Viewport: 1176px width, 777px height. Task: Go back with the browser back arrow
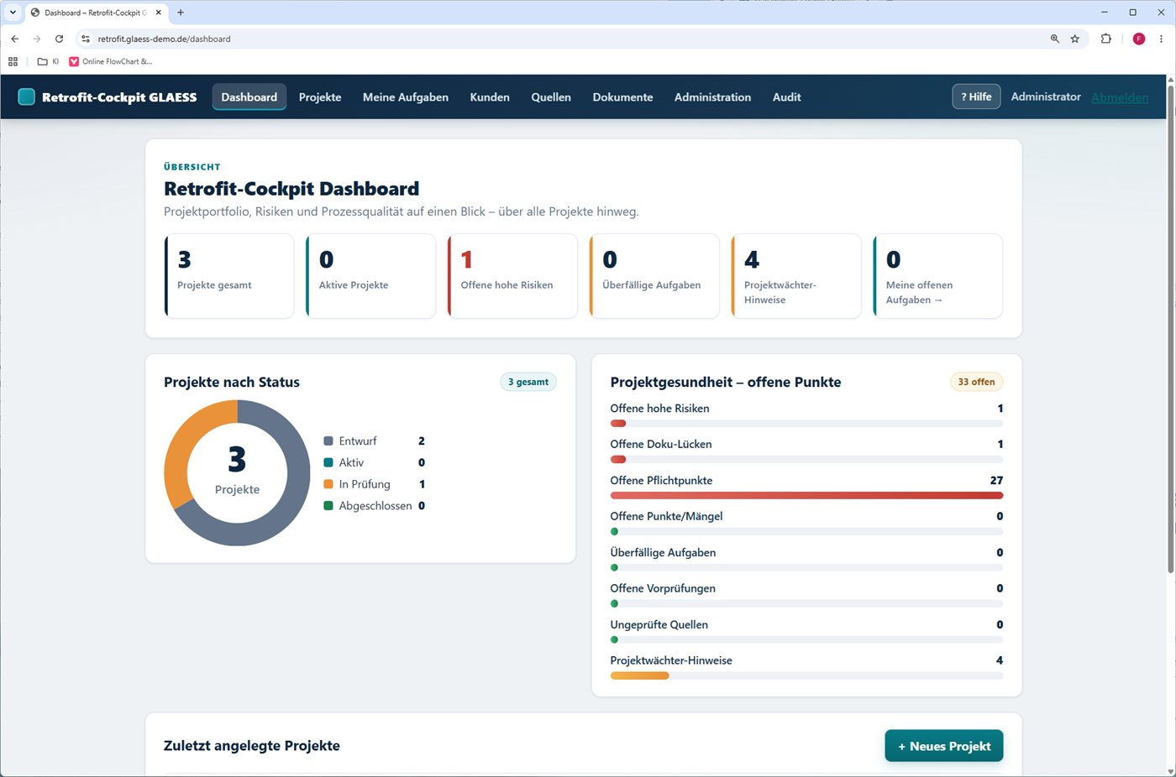coord(14,39)
